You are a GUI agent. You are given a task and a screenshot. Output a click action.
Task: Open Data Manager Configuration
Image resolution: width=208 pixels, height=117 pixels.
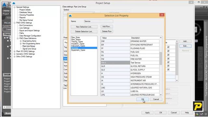pyautogui.click(x=30, y=36)
